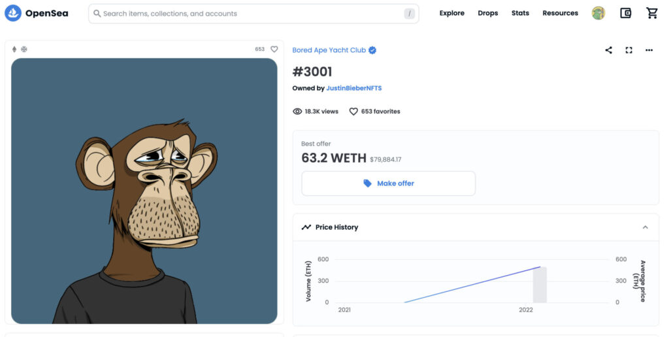Favorite the NFT with heart icon
The height and width of the screenshot is (337, 669).
tap(274, 50)
